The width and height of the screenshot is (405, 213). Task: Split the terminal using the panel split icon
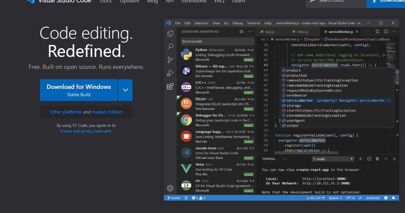click(x=369, y=159)
